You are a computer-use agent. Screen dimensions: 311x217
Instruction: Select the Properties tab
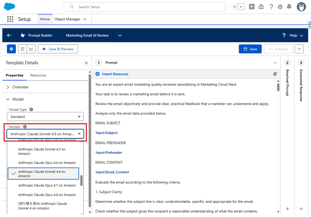15,75
